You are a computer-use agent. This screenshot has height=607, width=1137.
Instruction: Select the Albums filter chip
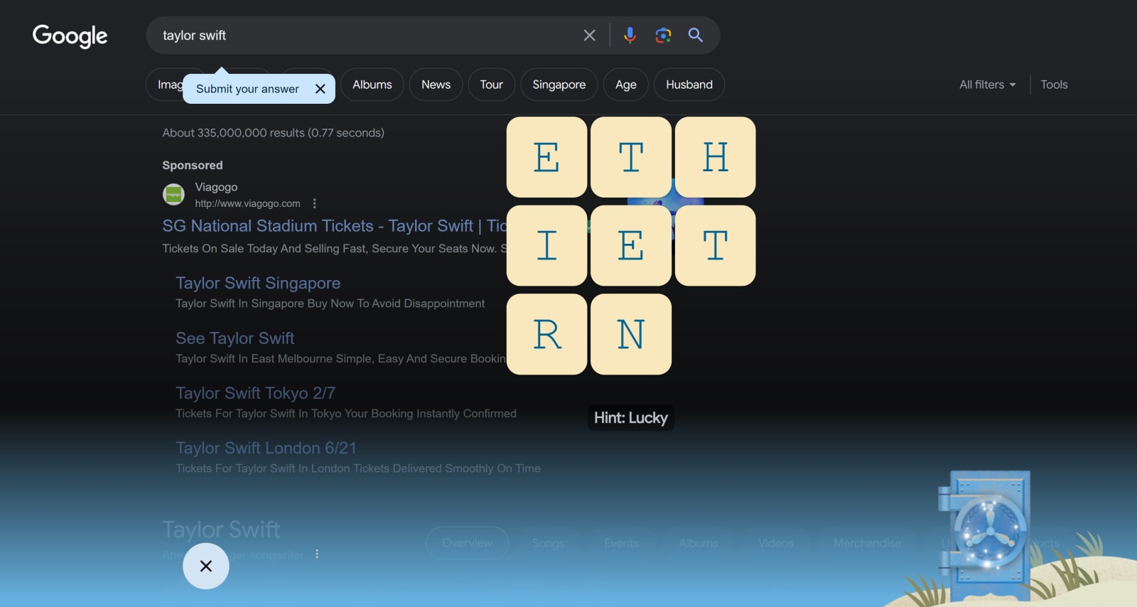[372, 85]
